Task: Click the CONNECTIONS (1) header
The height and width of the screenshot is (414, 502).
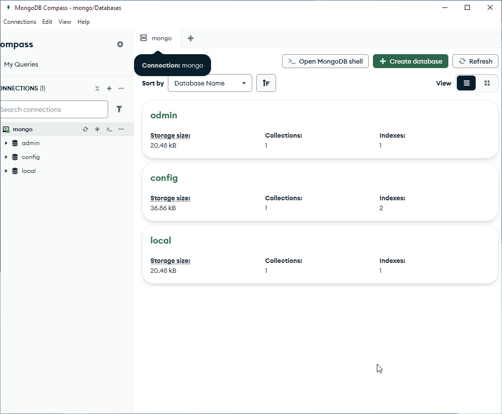Action: click(22, 88)
